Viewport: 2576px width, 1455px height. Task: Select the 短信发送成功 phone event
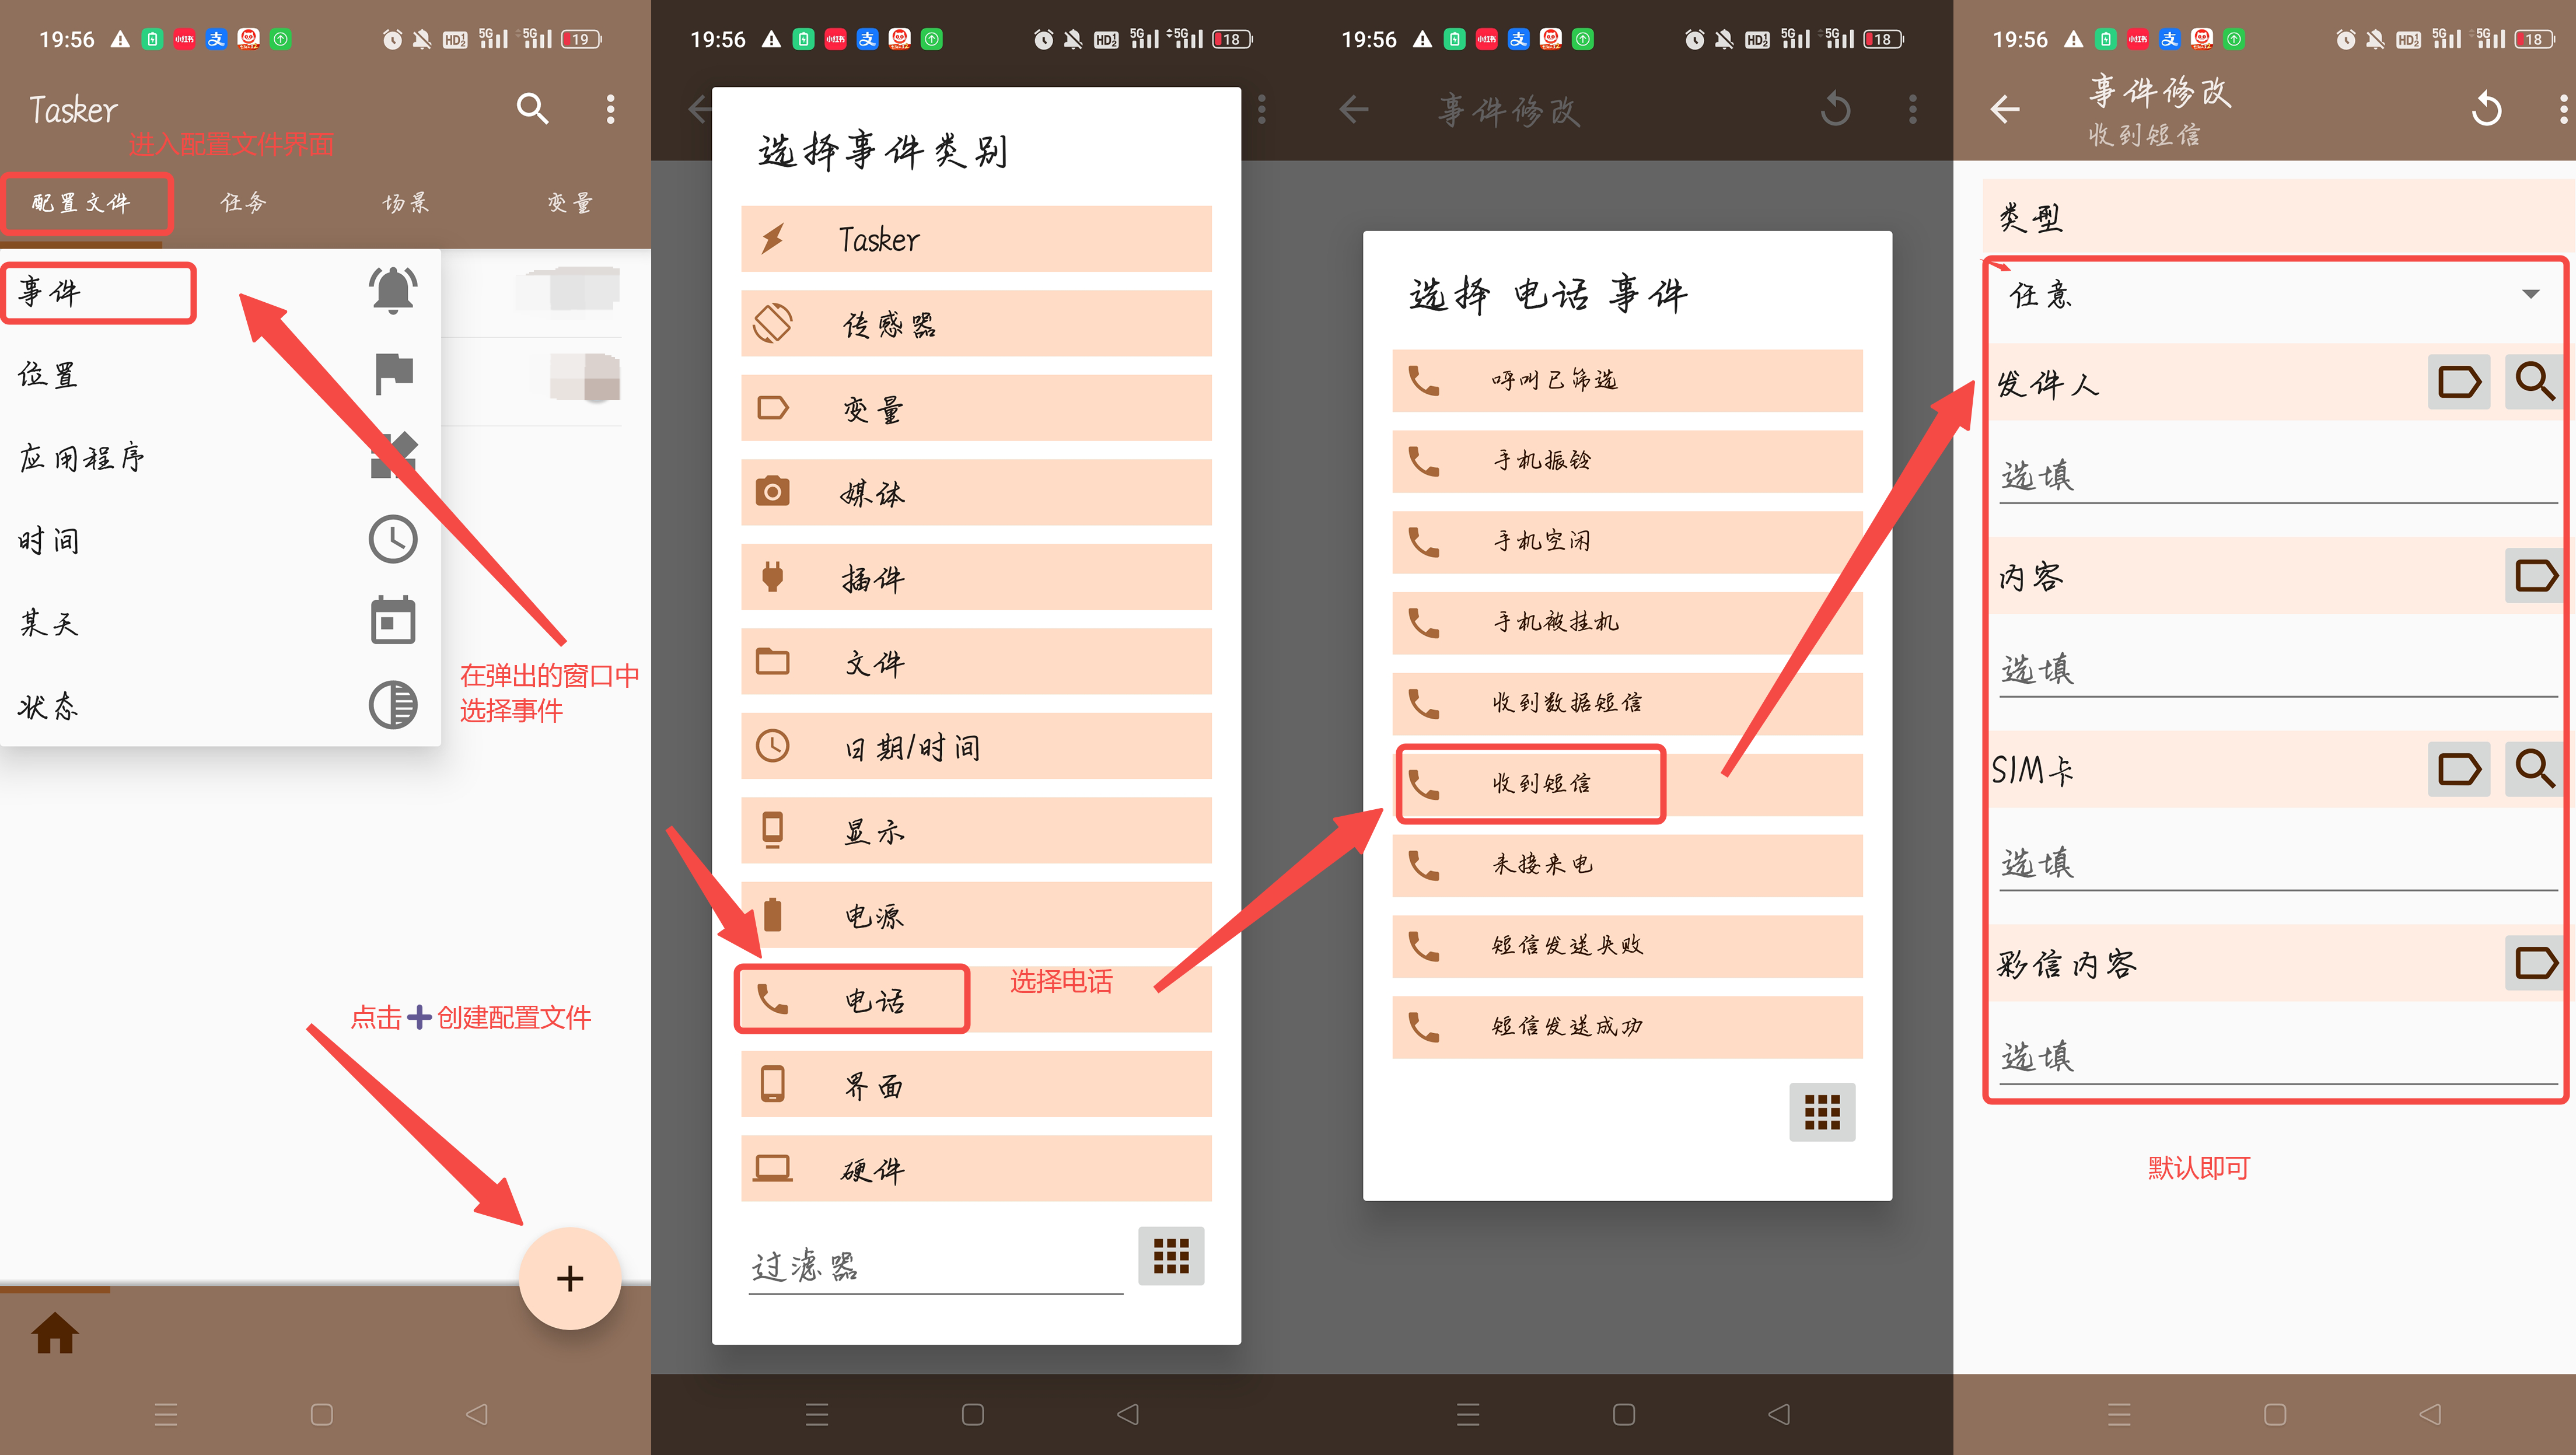1627,1027
